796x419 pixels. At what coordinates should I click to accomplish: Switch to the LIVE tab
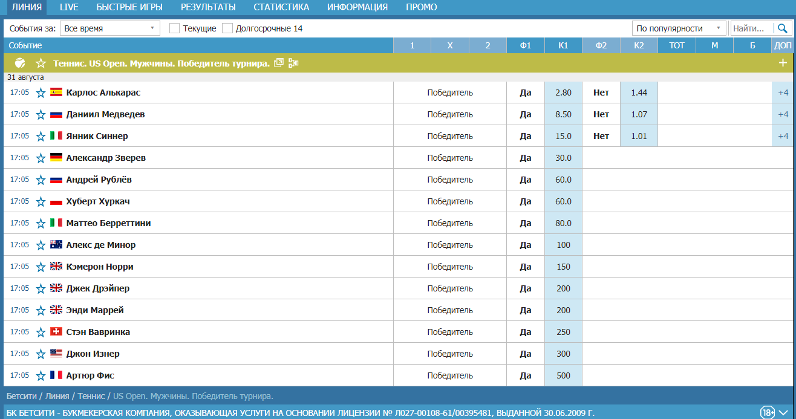pyautogui.click(x=69, y=7)
